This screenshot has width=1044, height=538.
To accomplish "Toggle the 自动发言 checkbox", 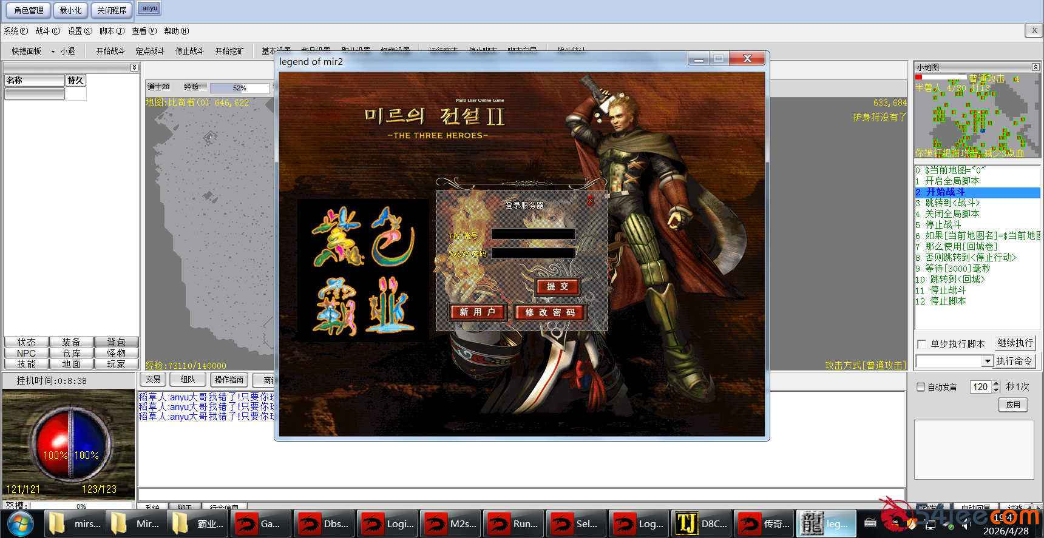I will (x=921, y=387).
